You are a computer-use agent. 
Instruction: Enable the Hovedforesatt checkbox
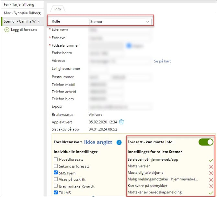pyautogui.click(x=56, y=159)
